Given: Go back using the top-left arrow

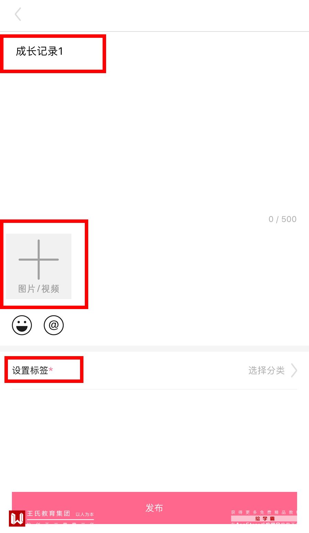Looking at the screenshot, I should 18,14.
